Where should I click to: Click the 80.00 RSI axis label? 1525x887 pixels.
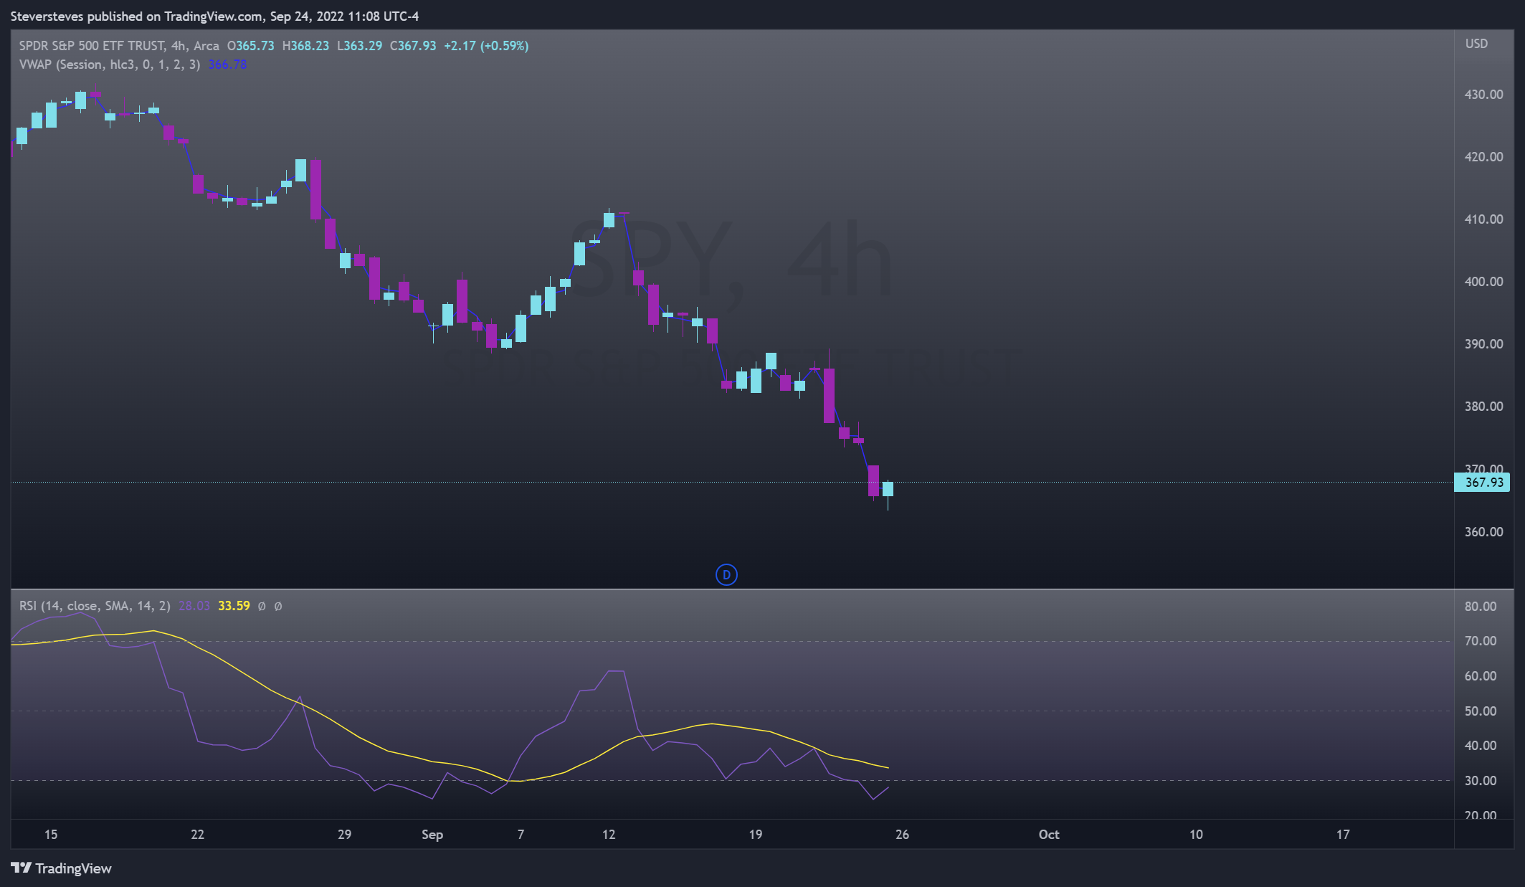tap(1481, 607)
